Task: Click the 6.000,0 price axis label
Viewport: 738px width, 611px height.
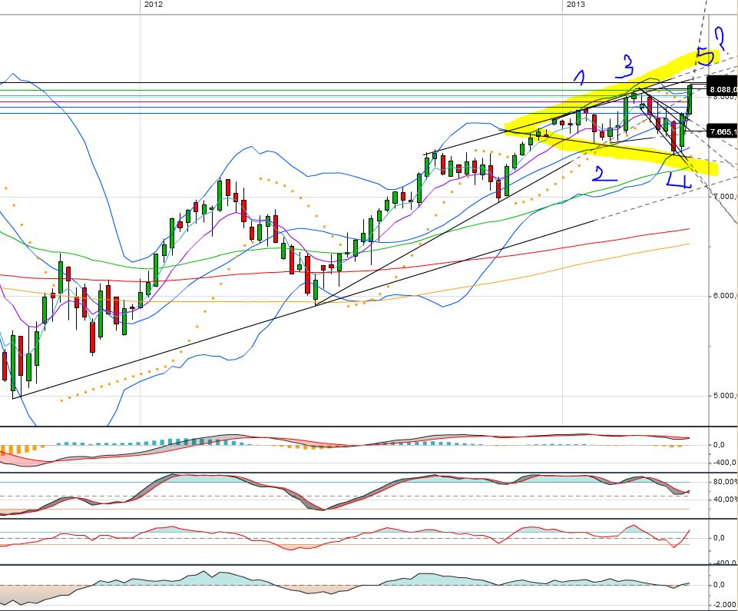Action: [x=724, y=296]
